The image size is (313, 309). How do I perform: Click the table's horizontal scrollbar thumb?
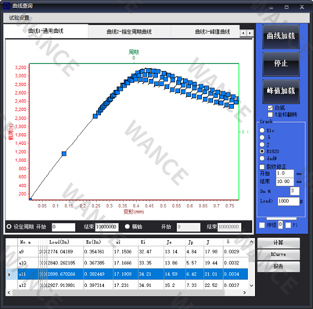click(x=118, y=293)
